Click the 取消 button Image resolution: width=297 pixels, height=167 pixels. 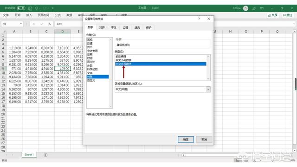pos(204,140)
